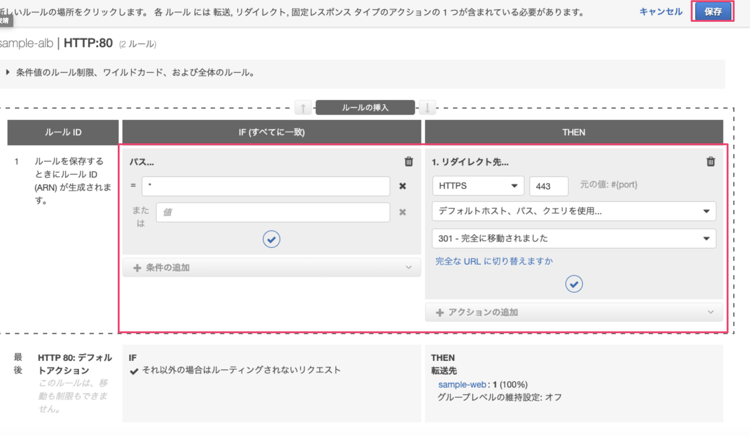Move rule insertion point up arrow

coord(303,108)
